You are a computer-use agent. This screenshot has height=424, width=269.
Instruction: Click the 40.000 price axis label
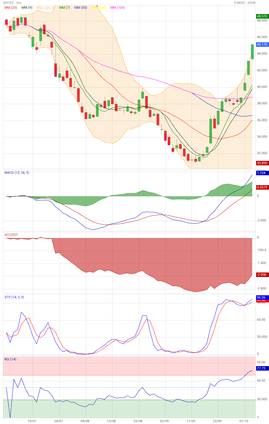click(x=262, y=87)
